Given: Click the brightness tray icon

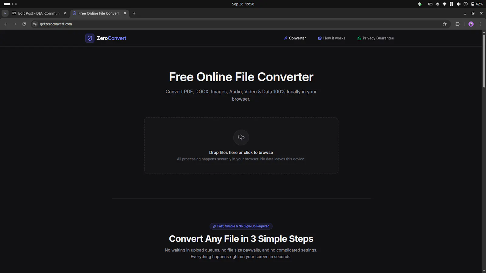Looking at the screenshot, I should tap(437, 4).
